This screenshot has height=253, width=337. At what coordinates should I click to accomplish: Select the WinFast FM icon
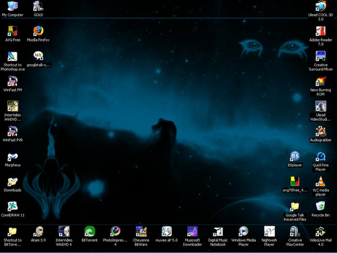pos(12,82)
